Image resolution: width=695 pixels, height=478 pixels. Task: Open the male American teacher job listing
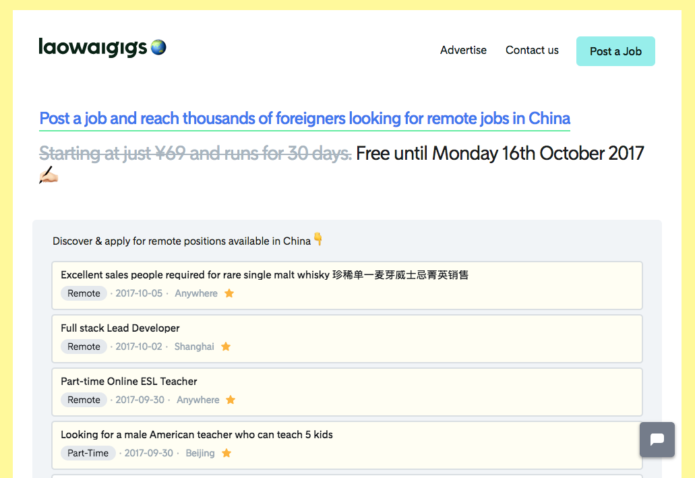[347, 445]
